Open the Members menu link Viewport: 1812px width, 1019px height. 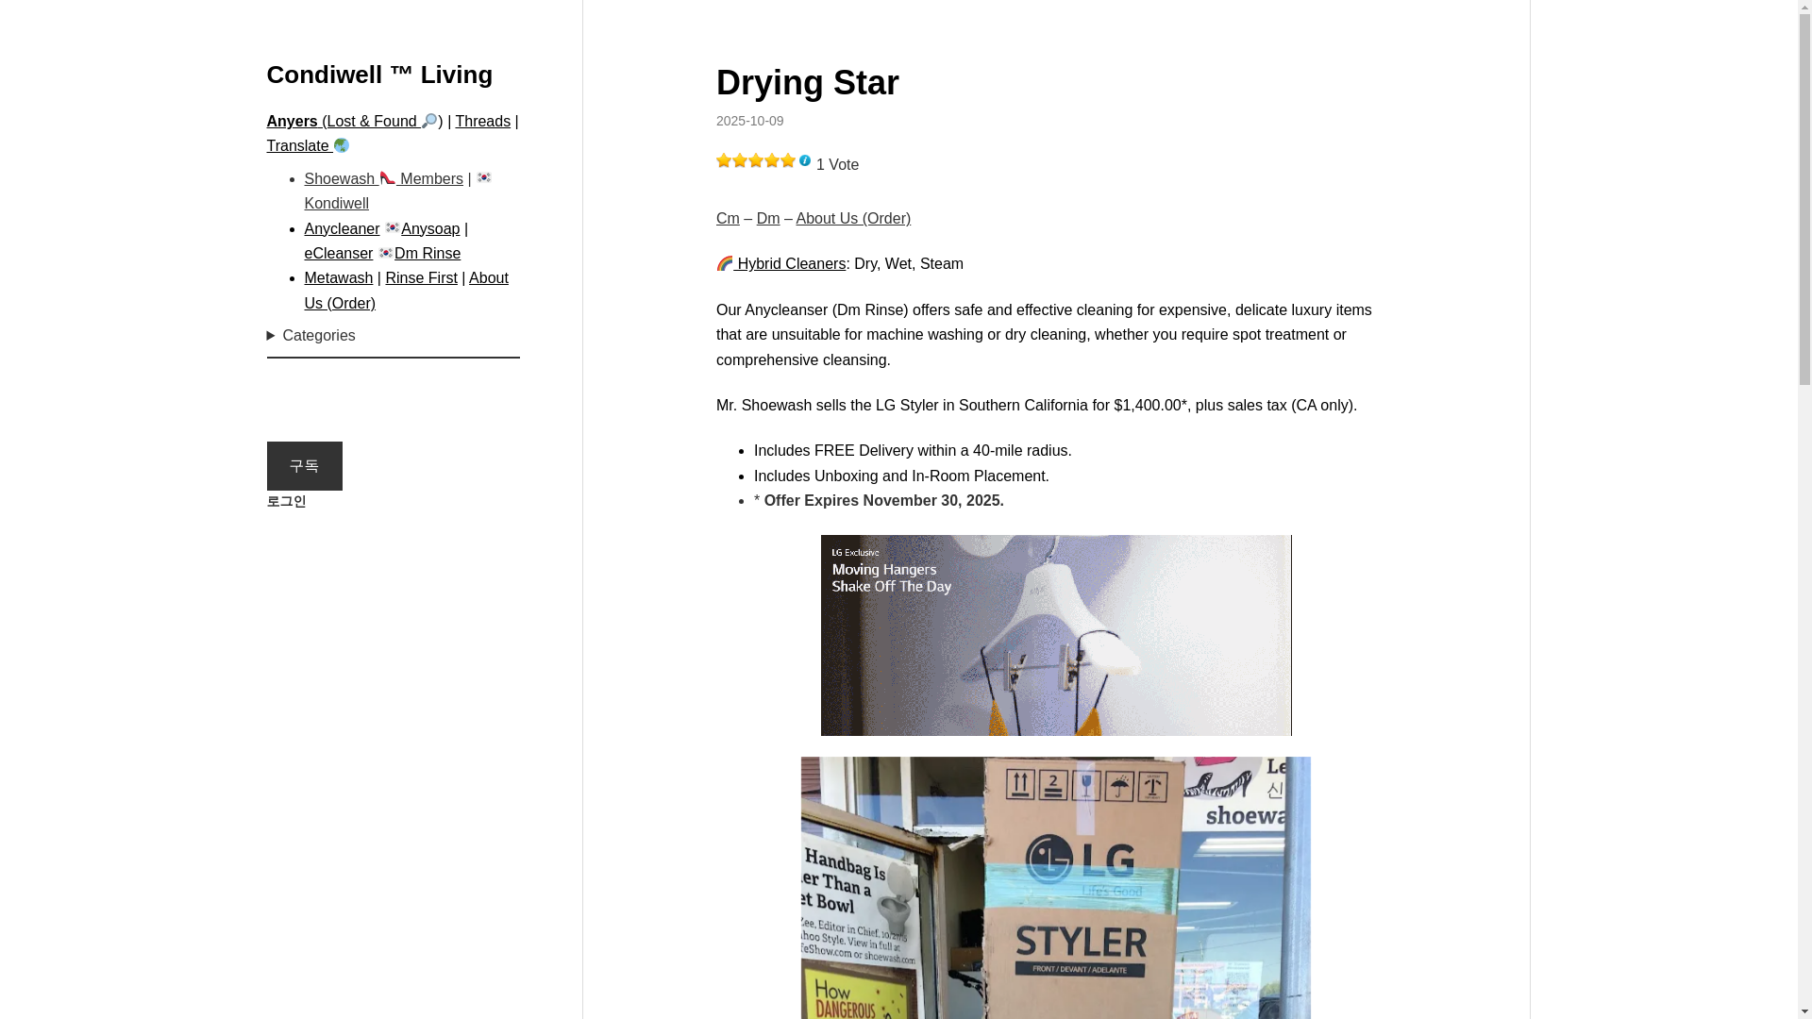pos(431,178)
